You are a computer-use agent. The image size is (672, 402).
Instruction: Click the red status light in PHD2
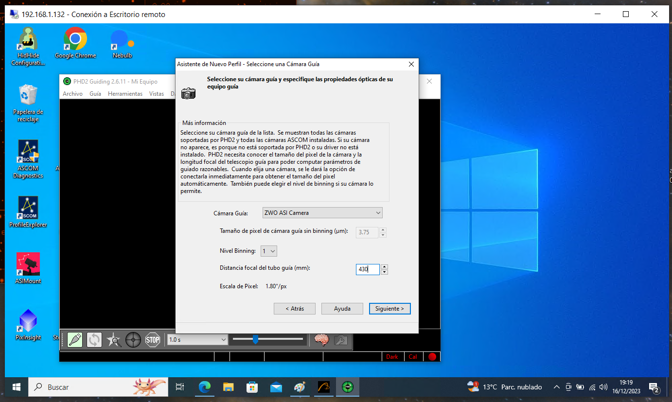(432, 357)
